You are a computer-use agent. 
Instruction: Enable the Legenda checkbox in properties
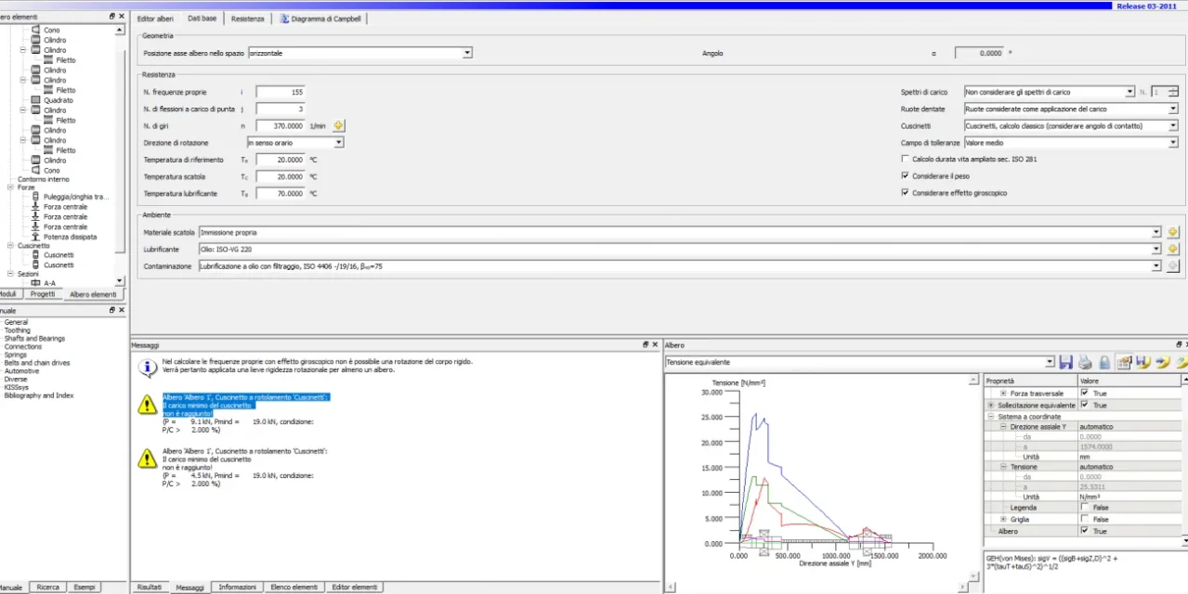coord(1085,508)
